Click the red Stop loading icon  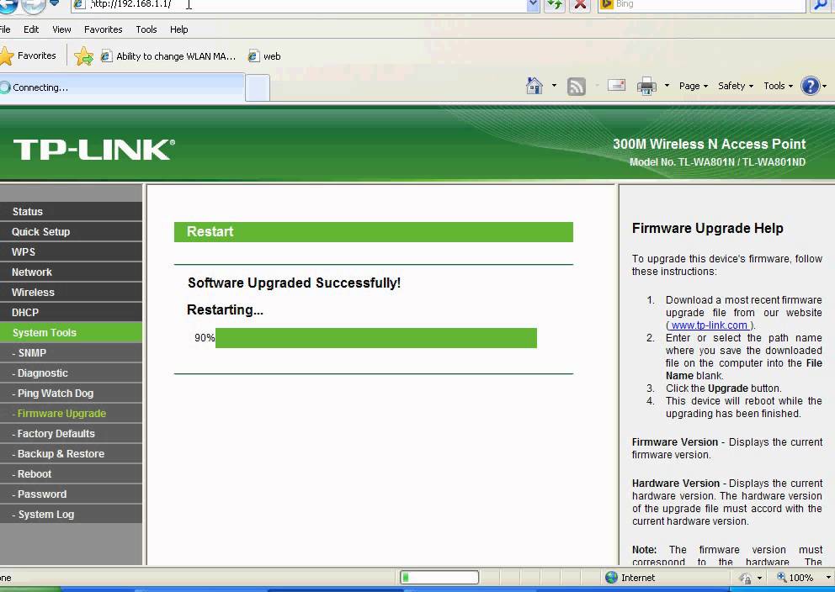(x=581, y=5)
